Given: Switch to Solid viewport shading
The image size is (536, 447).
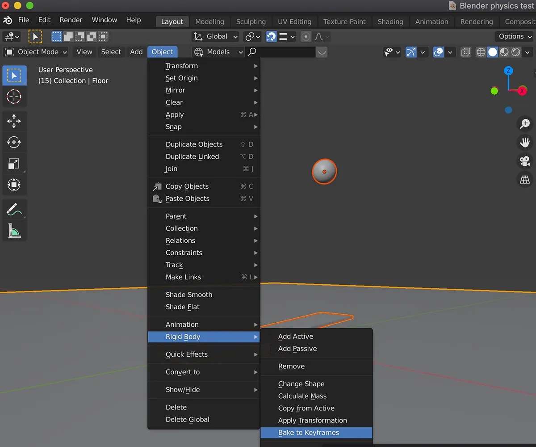Looking at the screenshot, I should coord(493,52).
